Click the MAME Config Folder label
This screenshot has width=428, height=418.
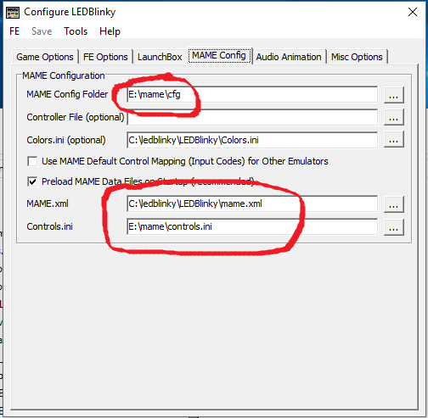[x=67, y=94]
